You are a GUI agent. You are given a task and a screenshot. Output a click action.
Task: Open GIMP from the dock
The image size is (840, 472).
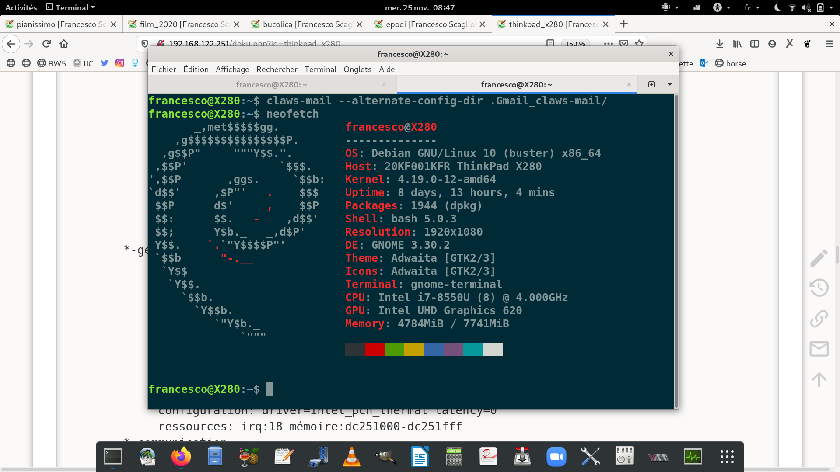tap(385, 457)
